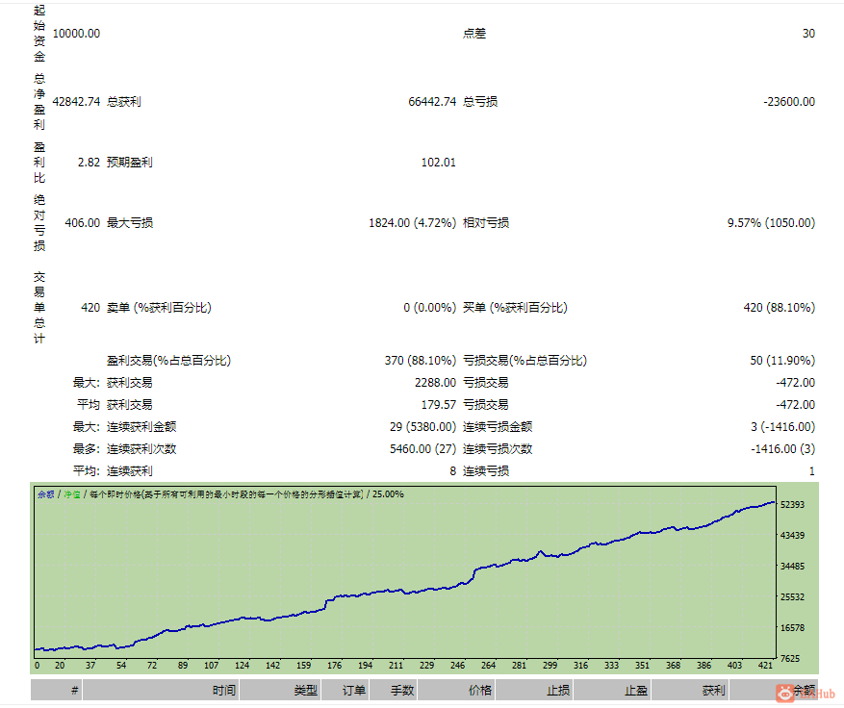Click the 连续获利金额 label

[141, 427]
